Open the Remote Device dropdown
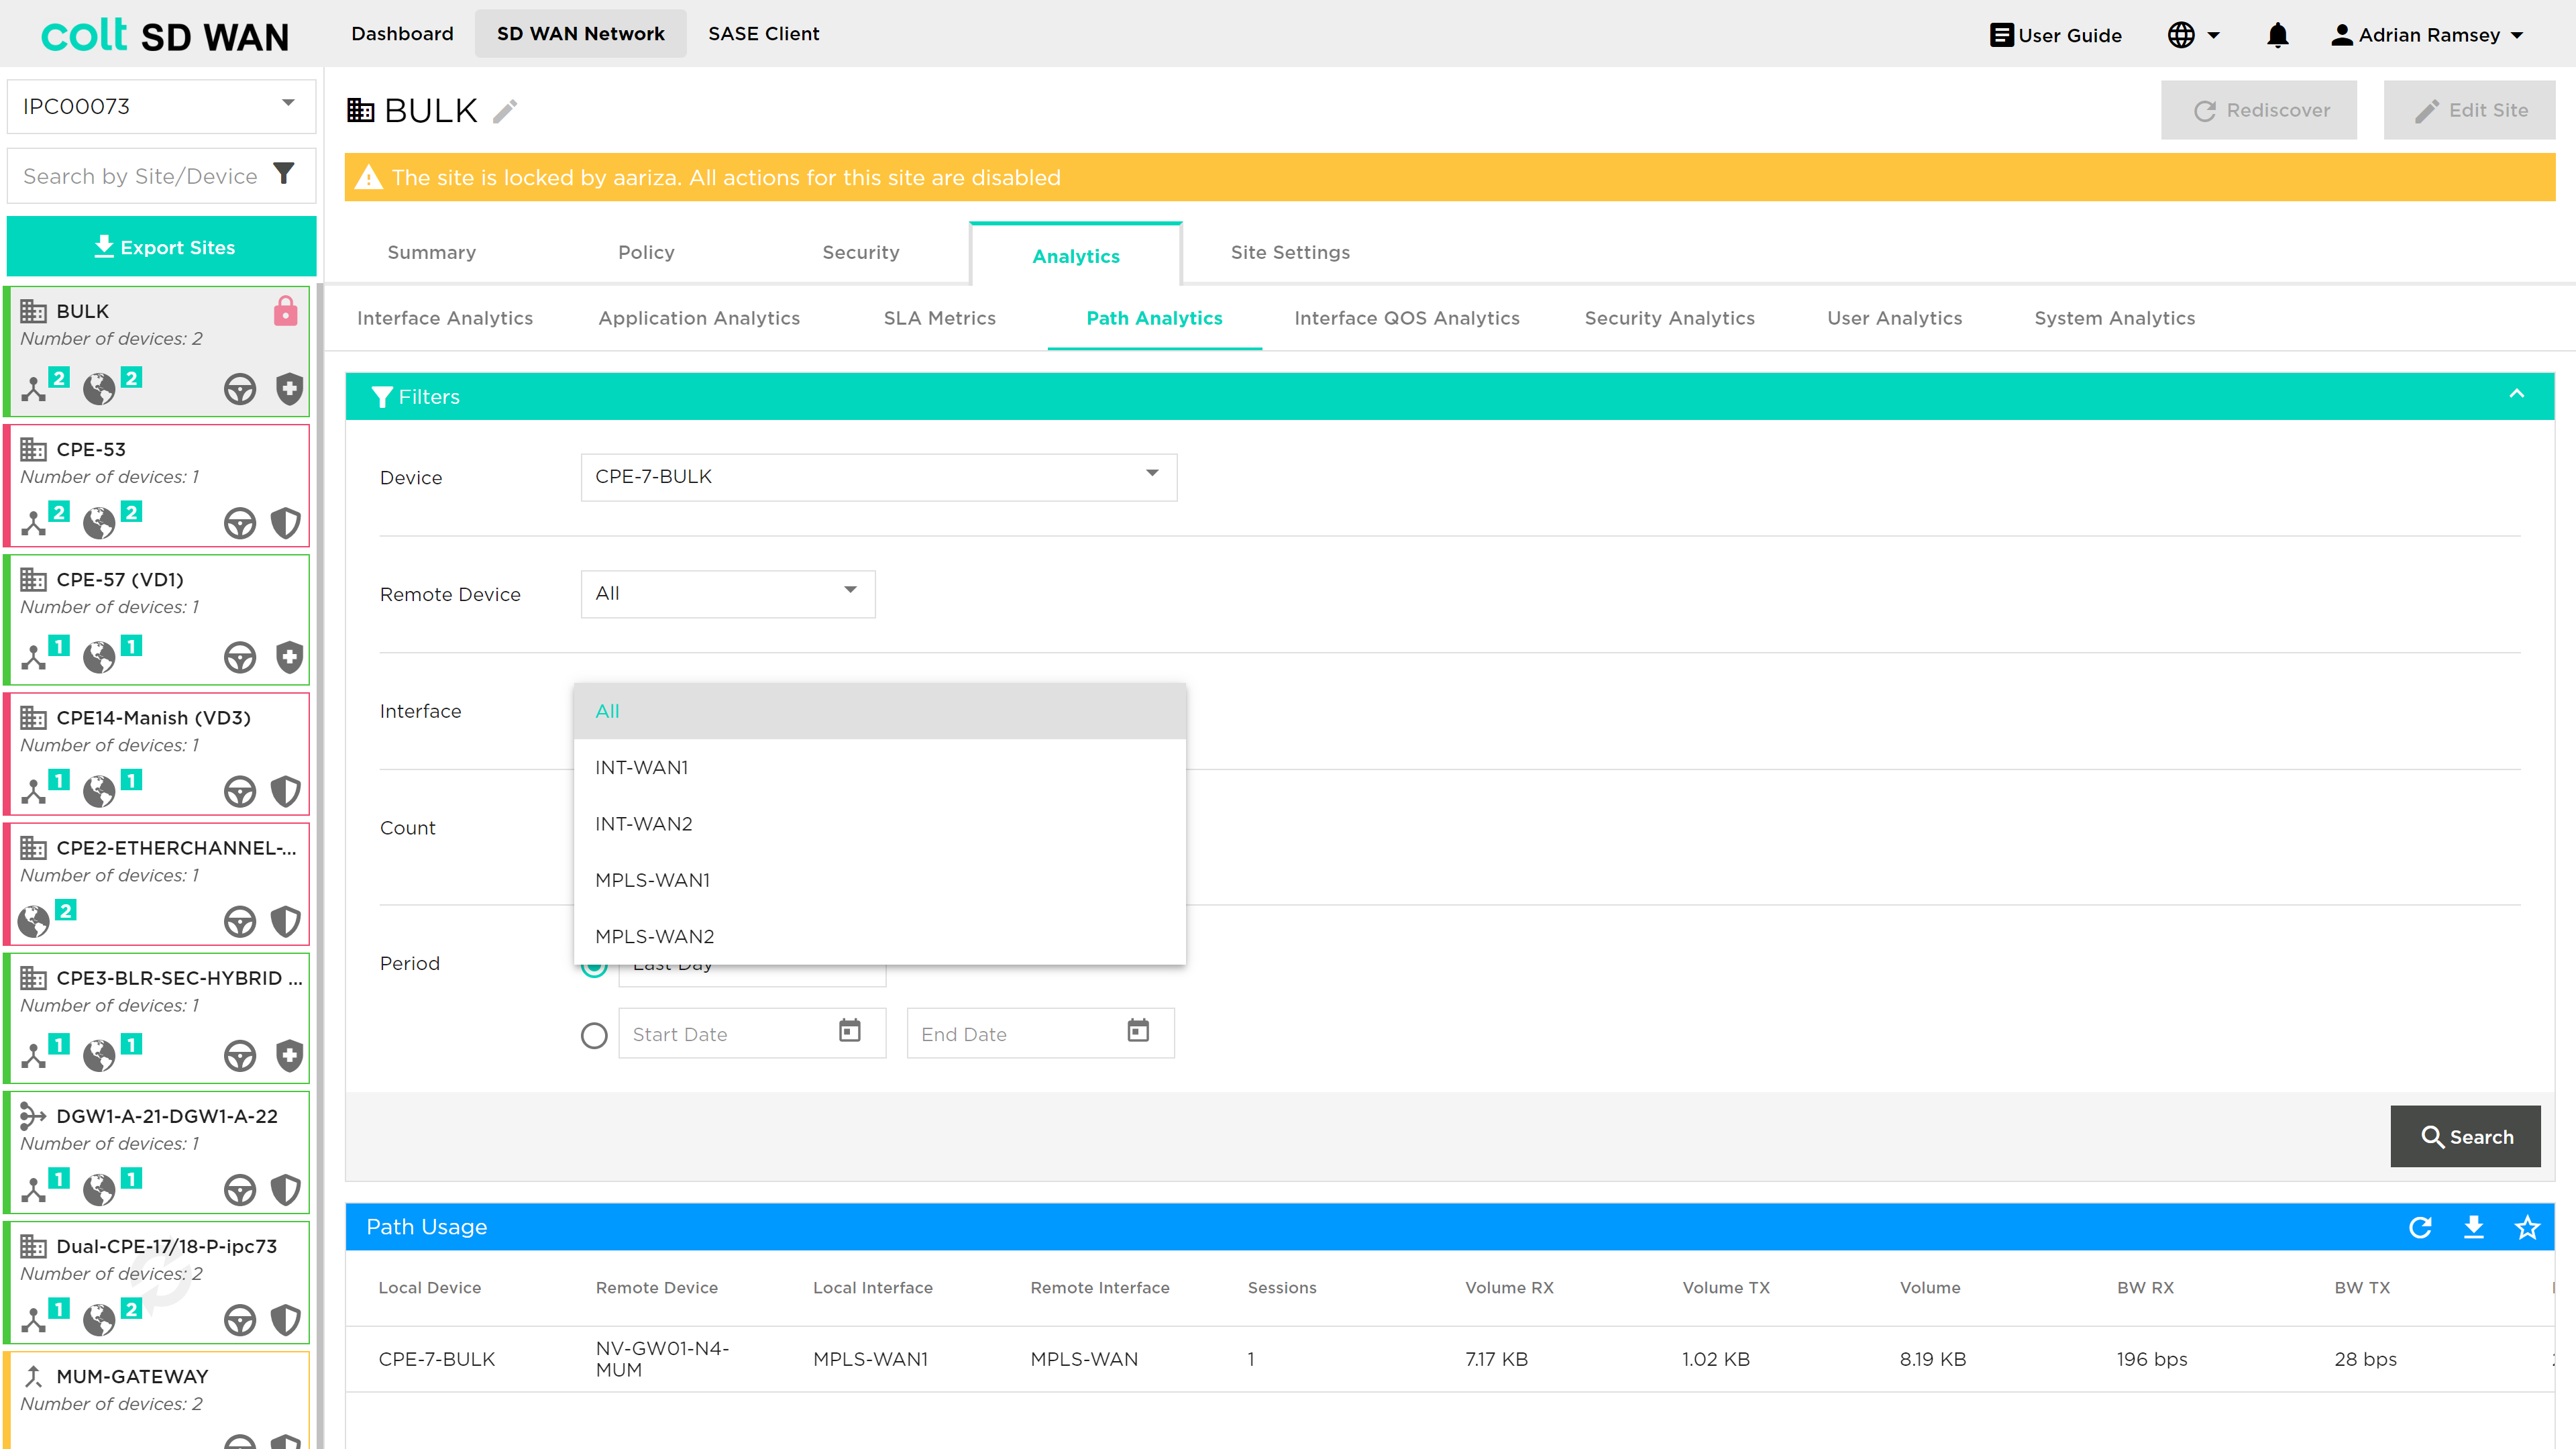Screen dimensions: 2576x1449 727,594
